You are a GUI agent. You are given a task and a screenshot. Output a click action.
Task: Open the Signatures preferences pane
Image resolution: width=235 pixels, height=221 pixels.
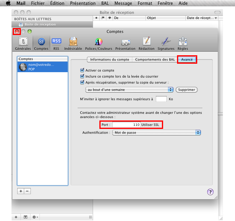[166, 43]
